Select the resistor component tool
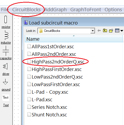 coord(6,22)
